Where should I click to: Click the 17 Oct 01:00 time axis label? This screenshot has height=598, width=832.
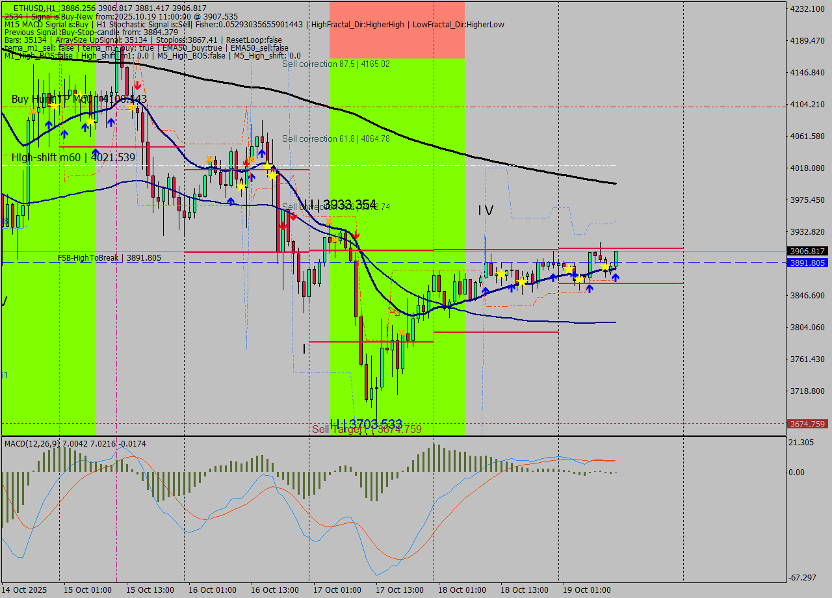(337, 590)
